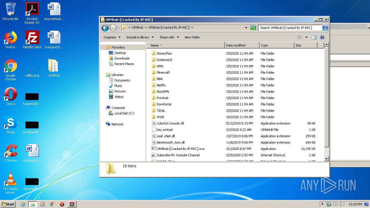Select the ORNhub folder on desktop
The height and width of the screenshot is (208, 370).
54,68
